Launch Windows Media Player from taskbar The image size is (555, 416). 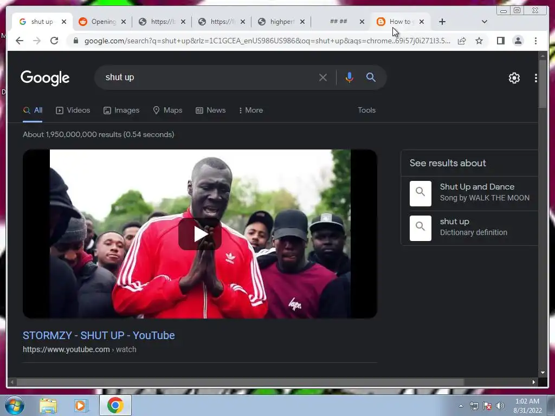[80, 405]
